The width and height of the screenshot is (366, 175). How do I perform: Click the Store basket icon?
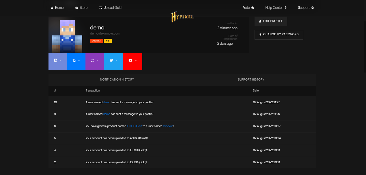(77, 8)
